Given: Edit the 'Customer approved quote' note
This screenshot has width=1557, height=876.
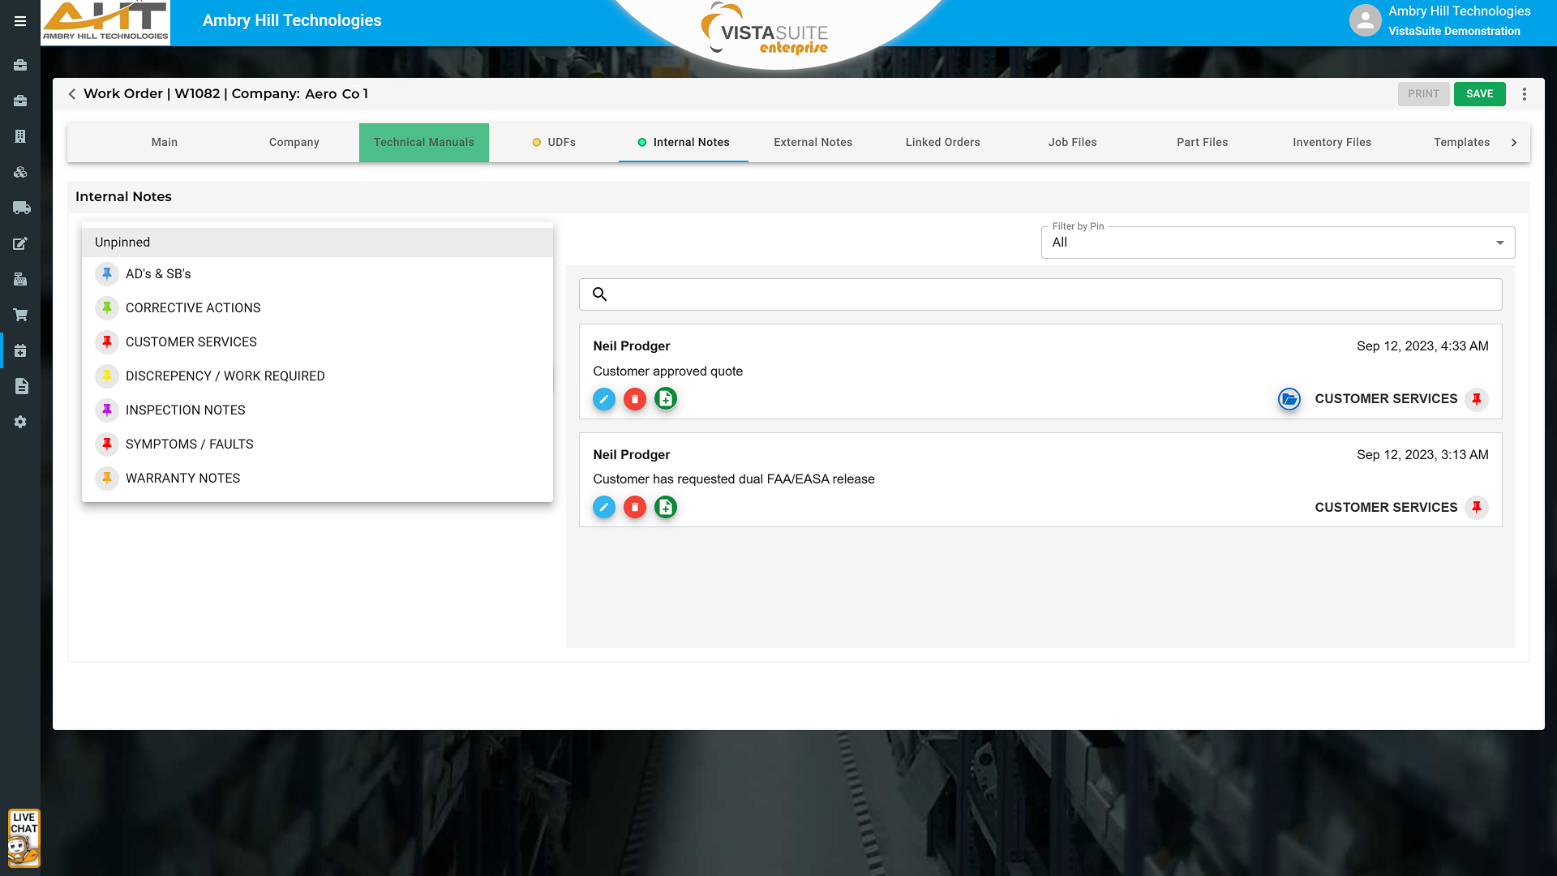Looking at the screenshot, I should pyautogui.click(x=603, y=399).
